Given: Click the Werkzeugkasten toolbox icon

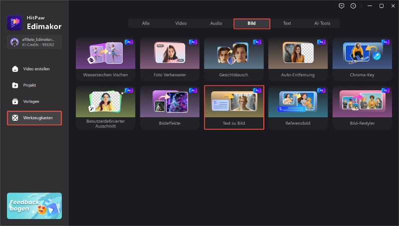Looking at the screenshot, I should pos(15,118).
